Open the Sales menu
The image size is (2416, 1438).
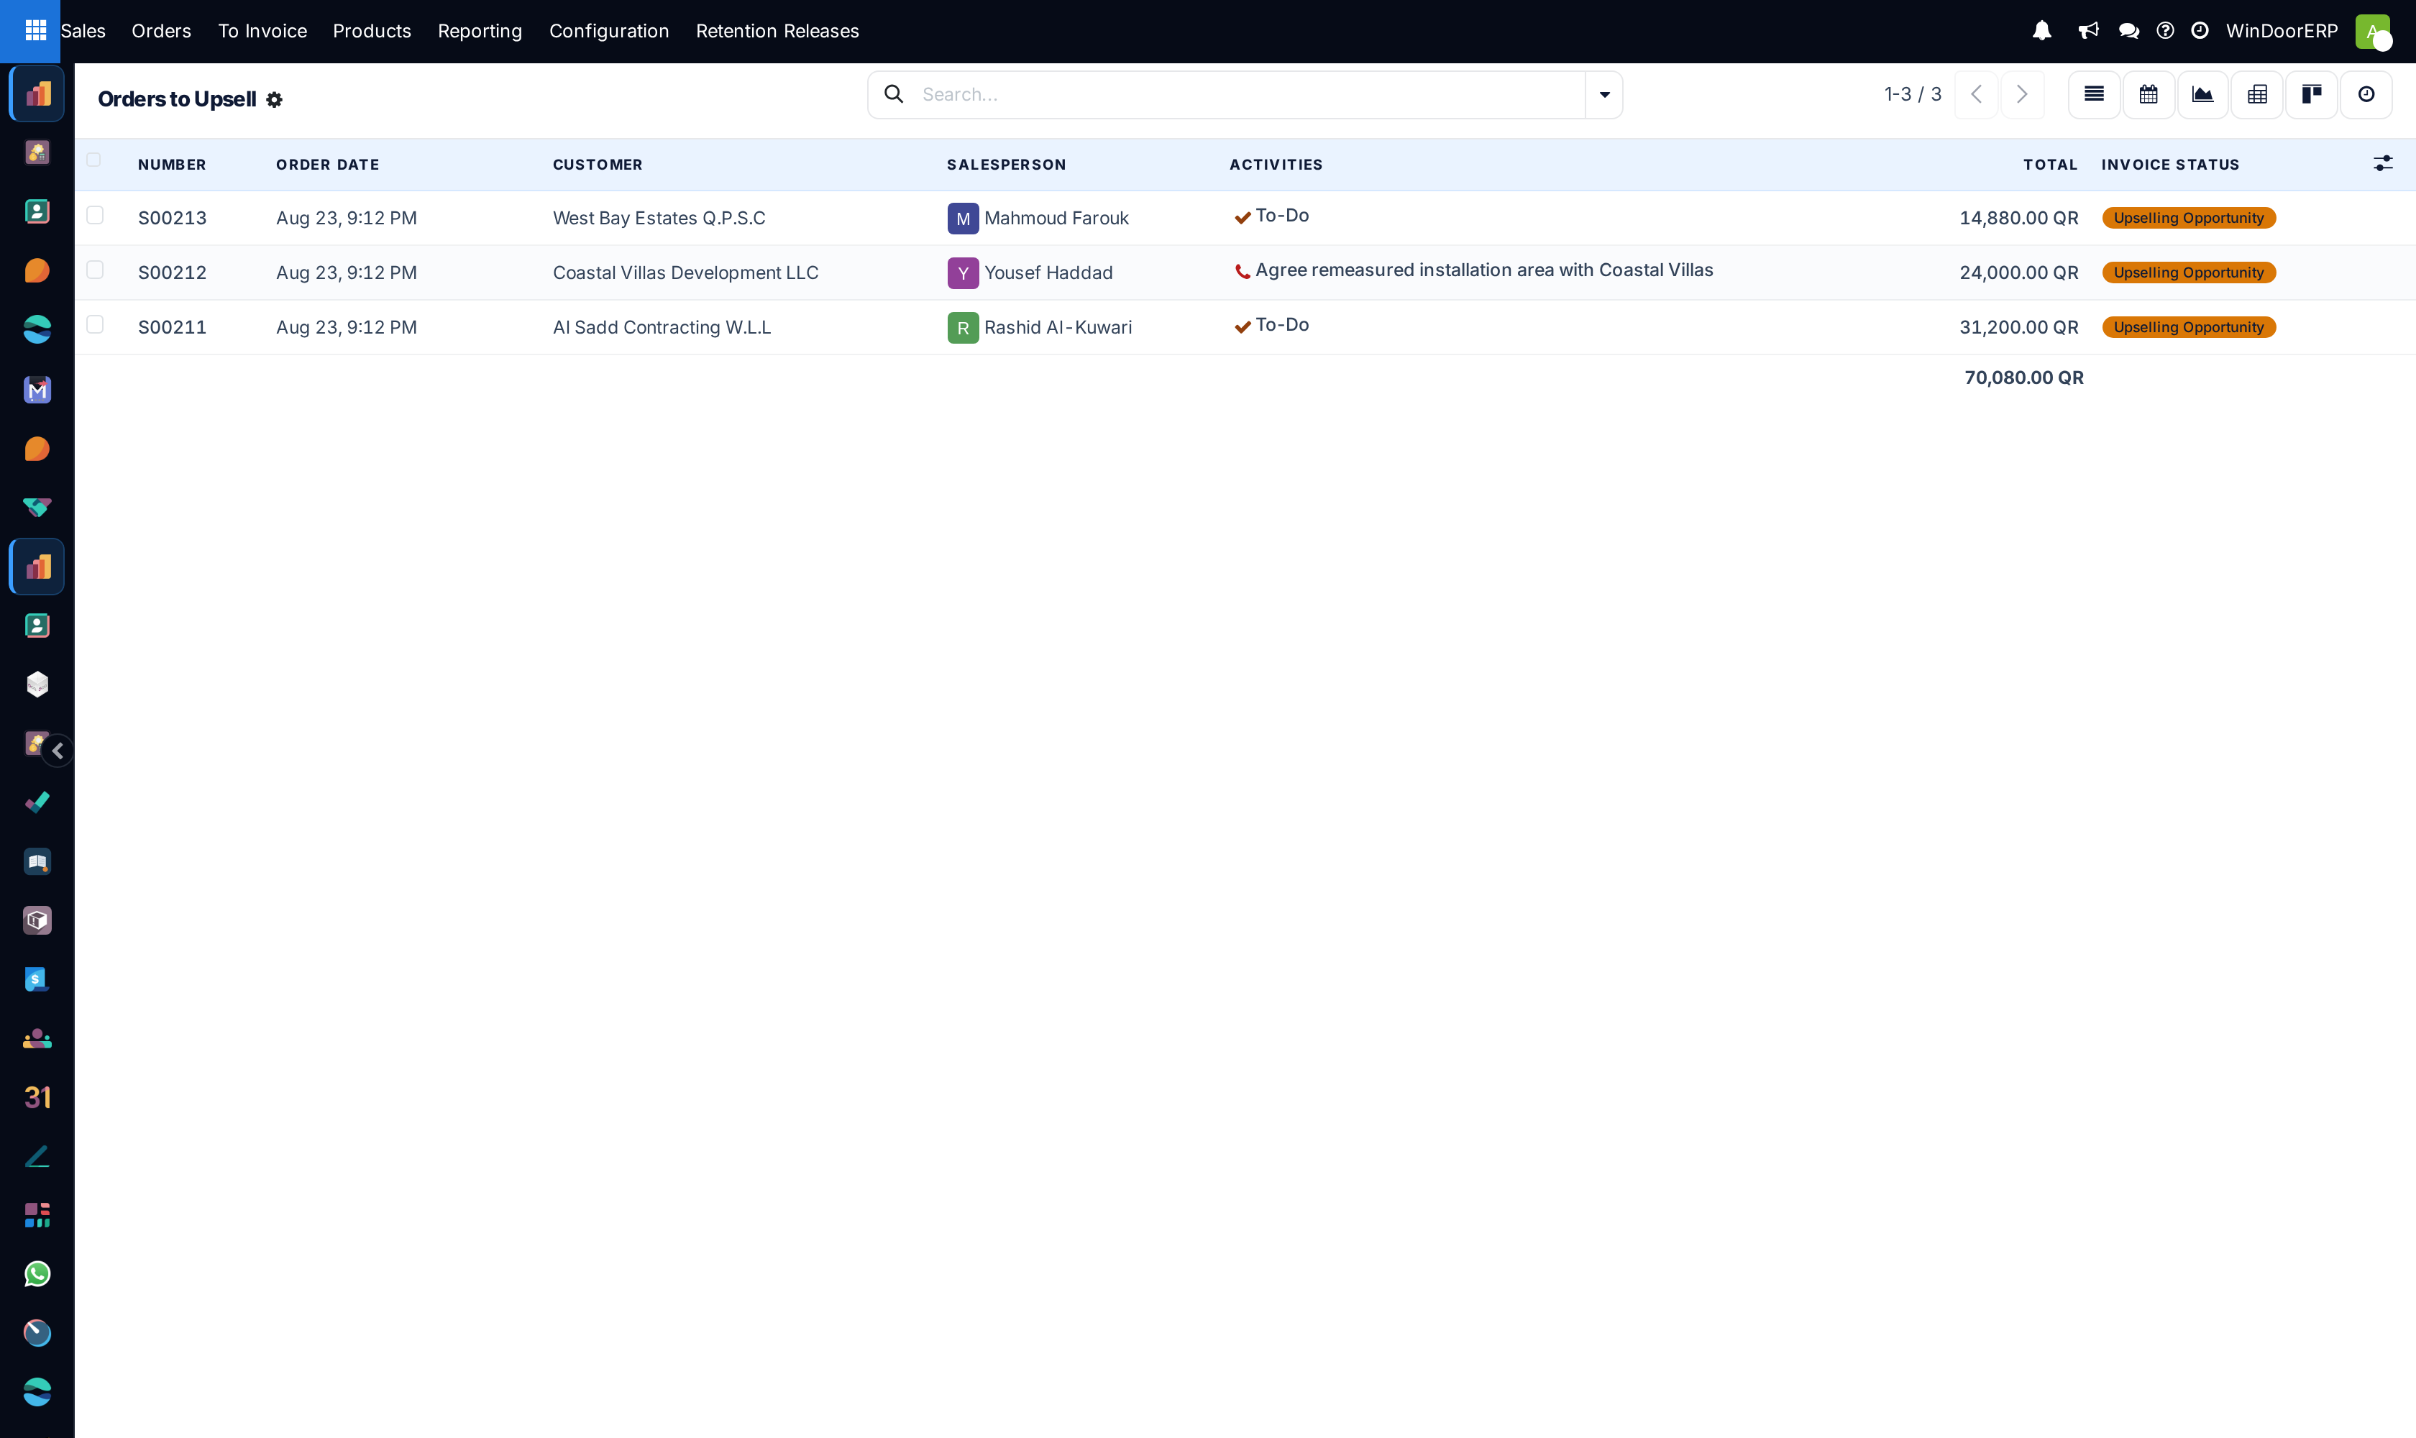pos(83,31)
